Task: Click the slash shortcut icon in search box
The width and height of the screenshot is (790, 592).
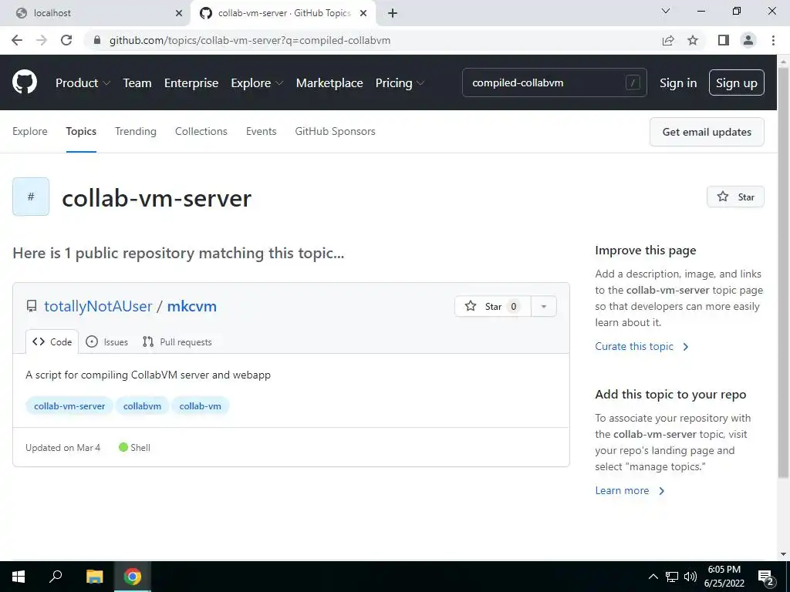Action: coord(633,82)
